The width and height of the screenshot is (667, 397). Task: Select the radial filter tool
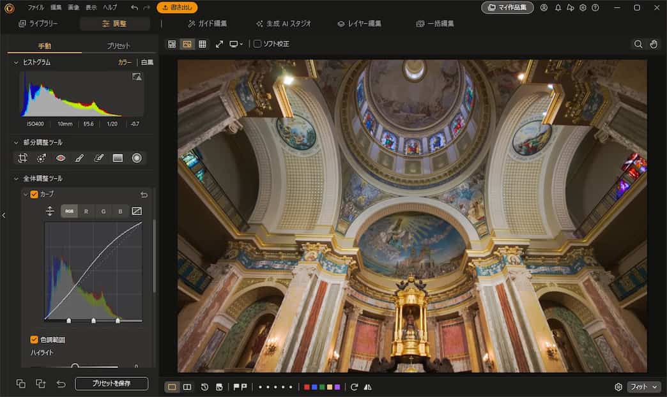point(137,158)
